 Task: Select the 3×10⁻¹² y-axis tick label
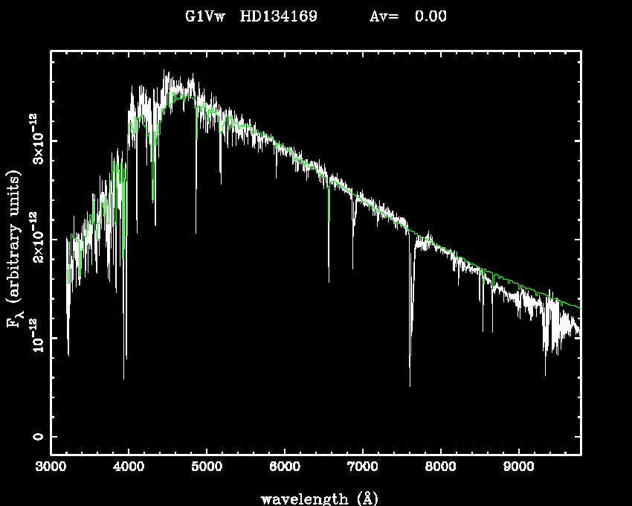click(35, 139)
